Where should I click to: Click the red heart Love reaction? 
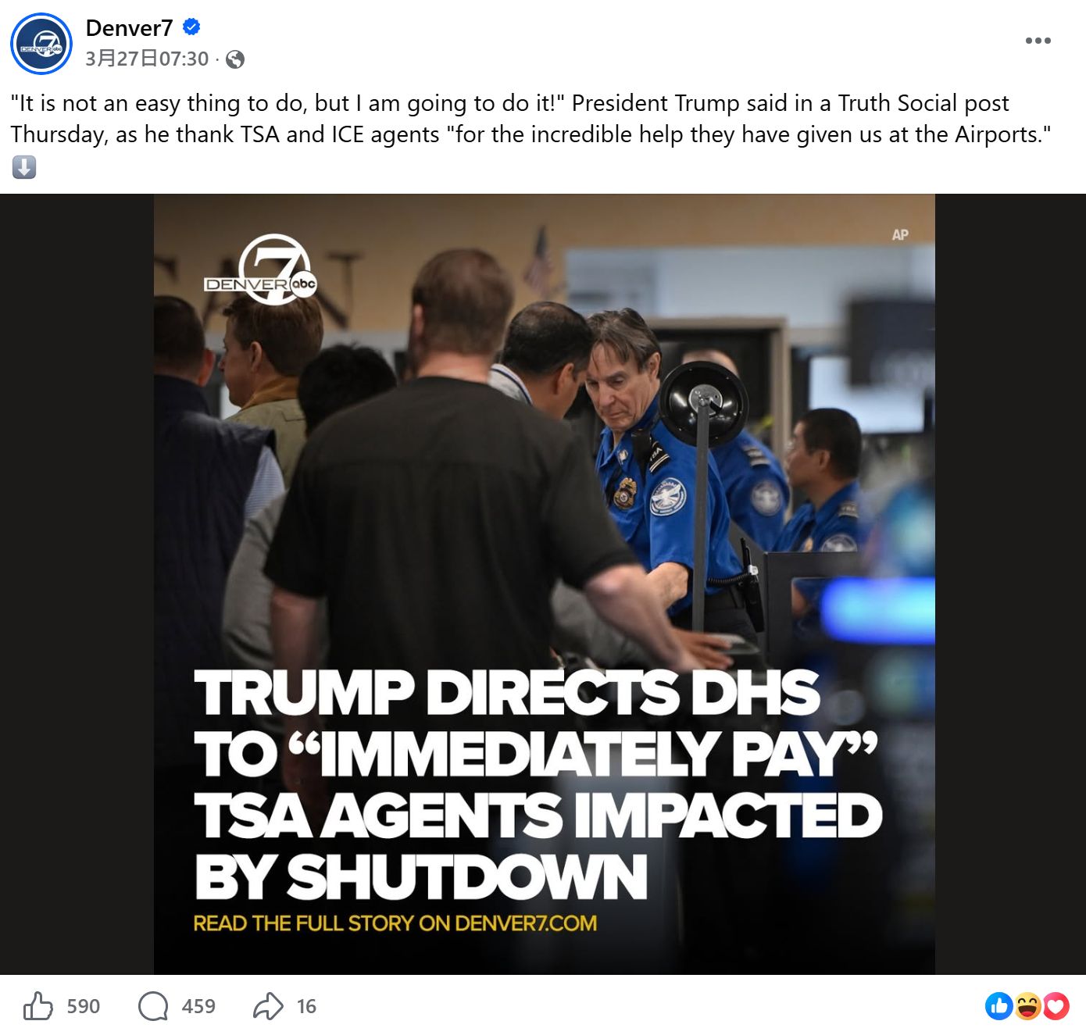pyautogui.click(x=1056, y=1006)
